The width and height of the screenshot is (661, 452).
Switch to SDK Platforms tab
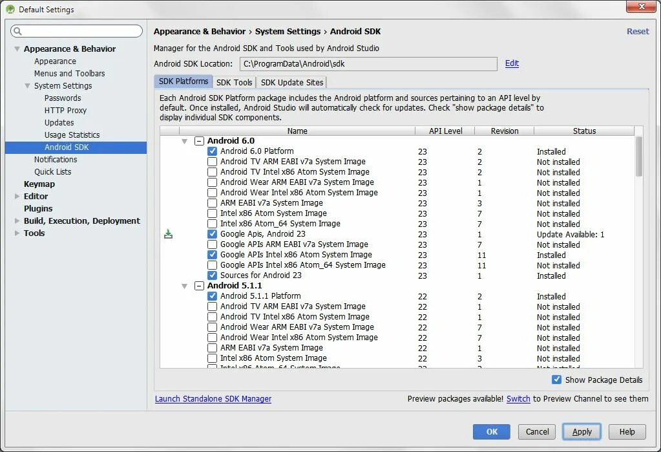click(184, 81)
